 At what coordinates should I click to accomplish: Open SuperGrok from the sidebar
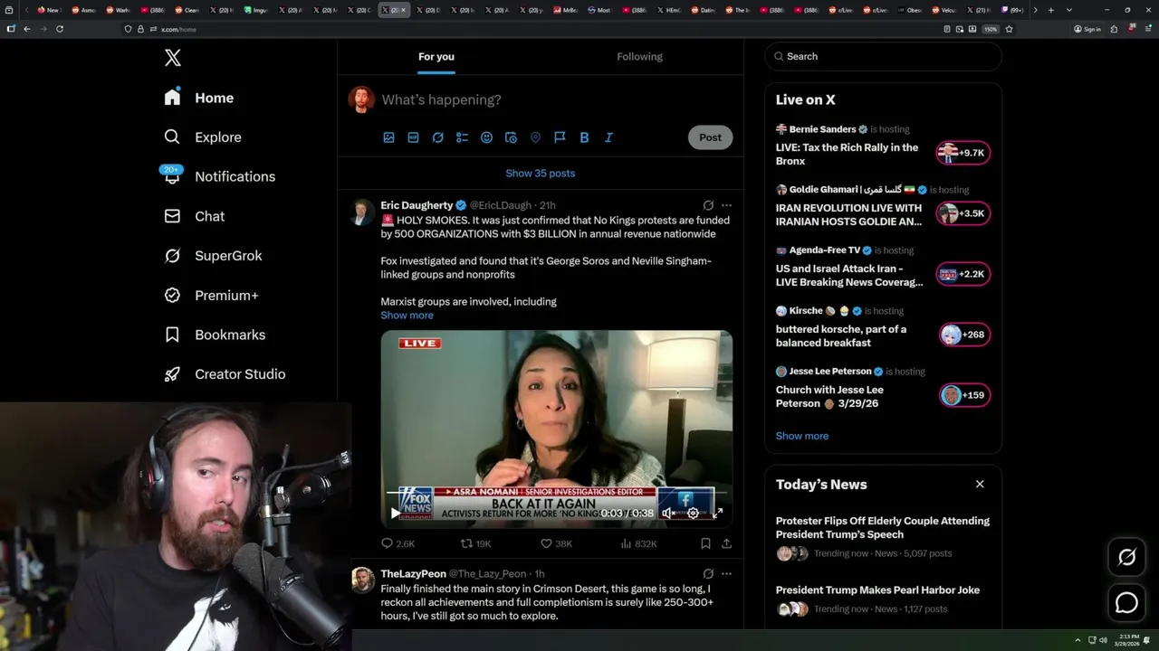click(213, 256)
